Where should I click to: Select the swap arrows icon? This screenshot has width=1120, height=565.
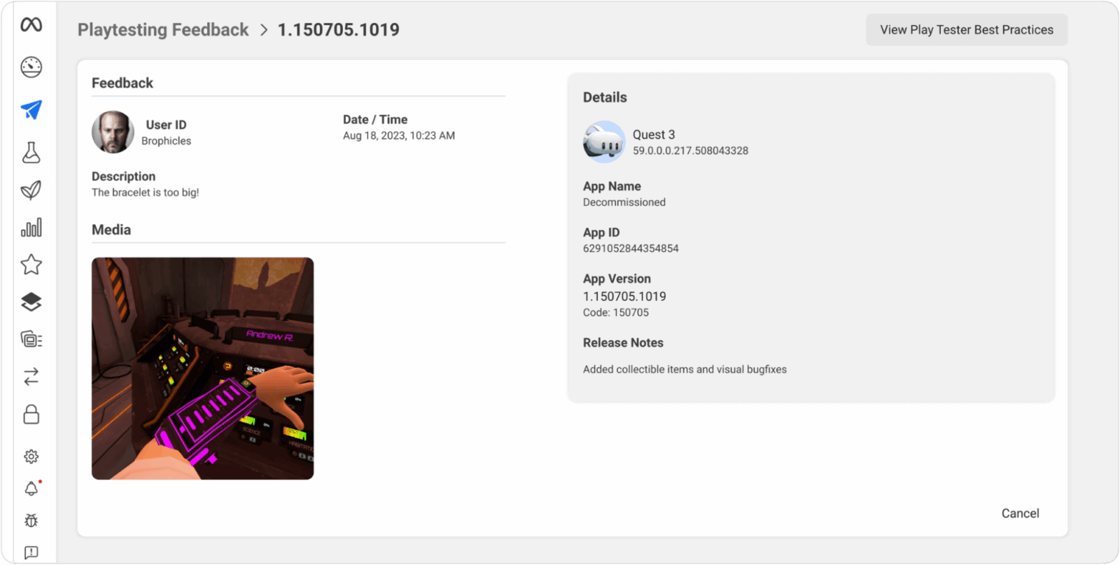pyautogui.click(x=31, y=377)
